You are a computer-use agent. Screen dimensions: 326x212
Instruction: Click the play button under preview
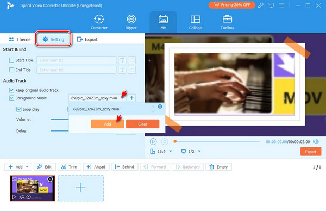153,142
